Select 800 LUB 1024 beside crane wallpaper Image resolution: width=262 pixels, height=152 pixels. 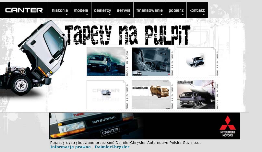pyautogui.click(x=217, y=96)
